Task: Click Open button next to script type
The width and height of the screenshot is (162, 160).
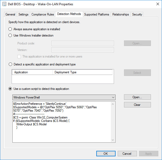Action: point(137,97)
